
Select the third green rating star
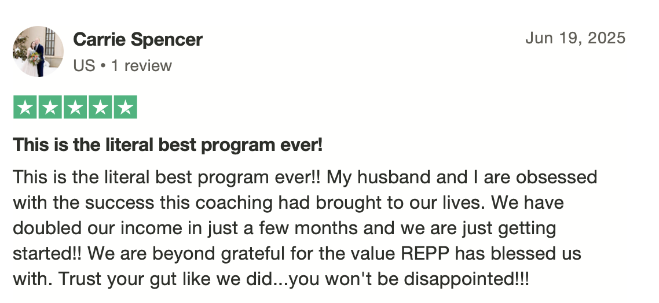75,107
